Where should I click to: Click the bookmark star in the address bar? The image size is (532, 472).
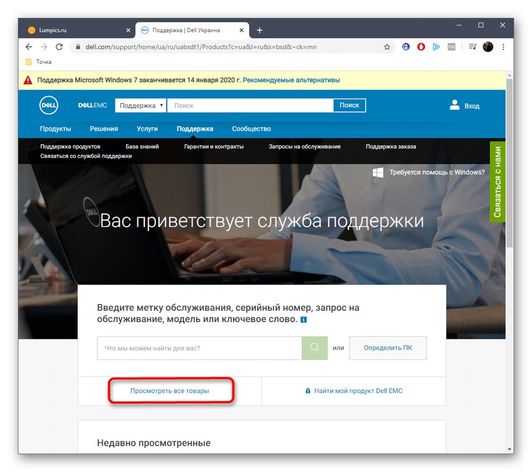tap(387, 46)
